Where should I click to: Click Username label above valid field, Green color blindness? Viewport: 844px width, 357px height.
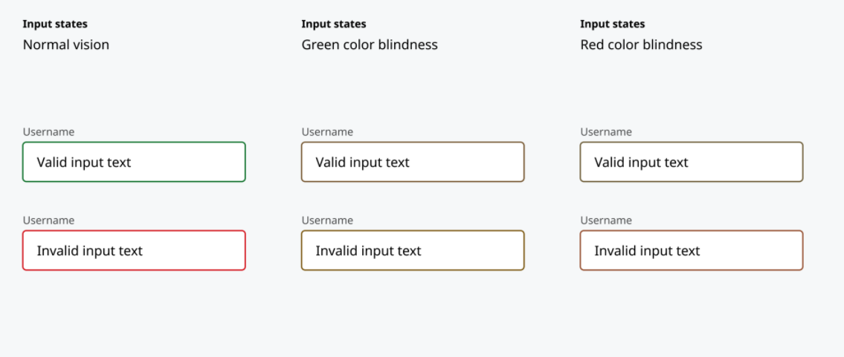point(327,132)
